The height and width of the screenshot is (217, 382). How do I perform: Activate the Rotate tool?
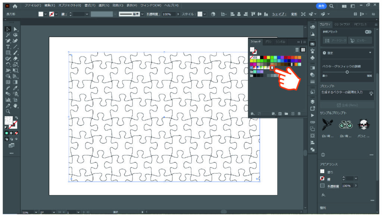point(8,64)
